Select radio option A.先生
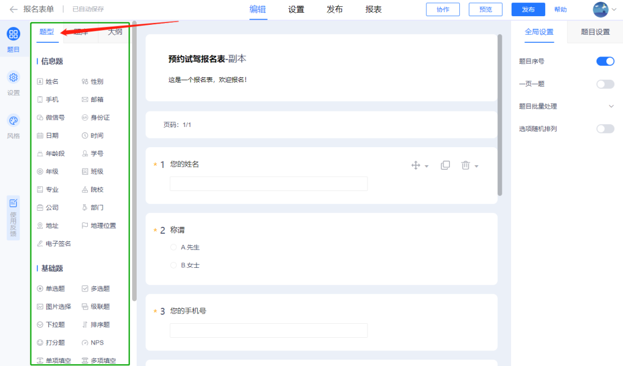This screenshot has width=623, height=366. [173, 247]
